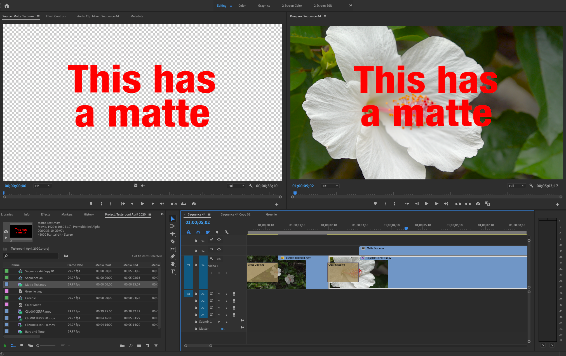Click the New Bin folder icon in Project panel
This screenshot has height=356, width=566.
click(x=139, y=346)
